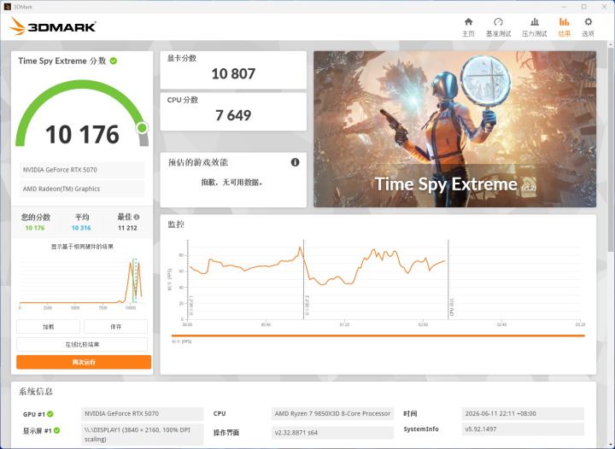Click the score distribution histogram chart

(82, 282)
